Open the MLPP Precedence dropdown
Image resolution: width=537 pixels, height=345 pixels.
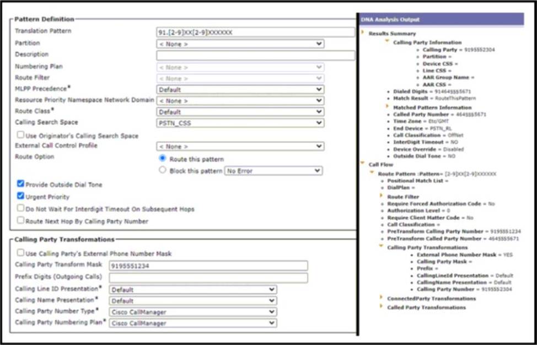point(240,89)
